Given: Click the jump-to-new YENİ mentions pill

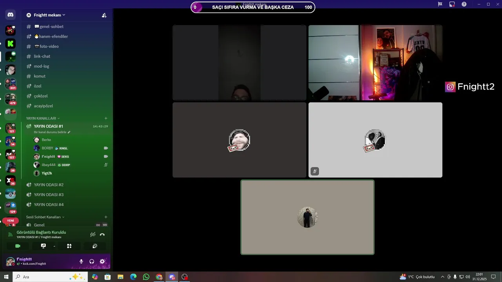Looking at the screenshot, I should [11, 221].
